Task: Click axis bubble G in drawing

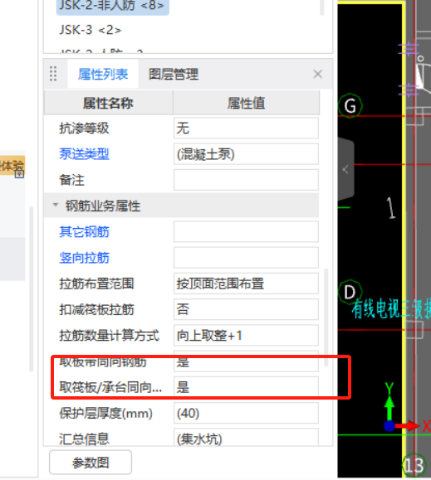Action: pos(350,106)
